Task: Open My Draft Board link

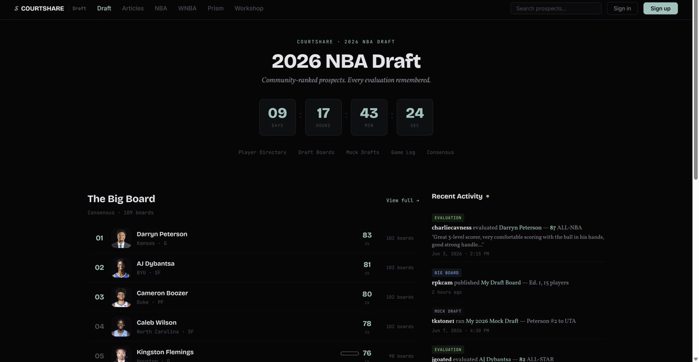Action: [501, 283]
